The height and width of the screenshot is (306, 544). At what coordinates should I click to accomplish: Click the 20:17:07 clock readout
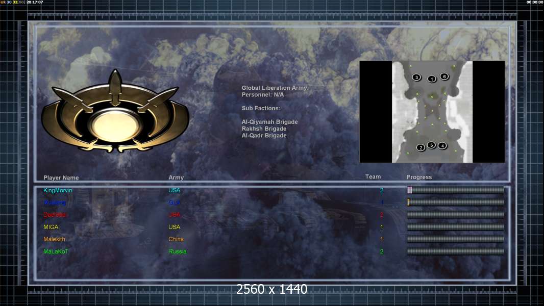[35, 2]
